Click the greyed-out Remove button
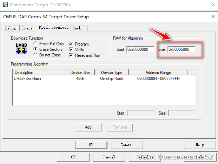This screenshot has width=218, height=164. point(120,127)
